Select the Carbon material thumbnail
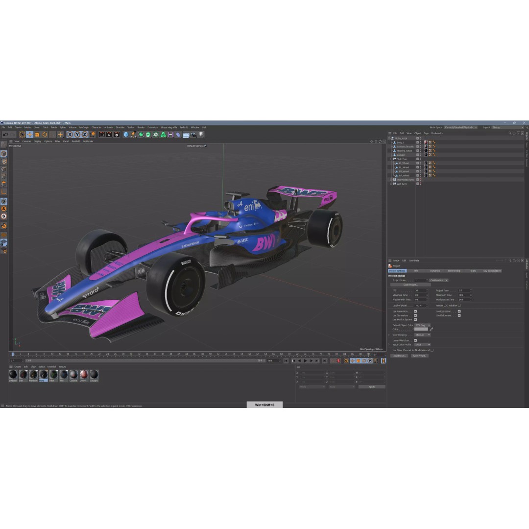The height and width of the screenshot is (529, 529). [73, 376]
